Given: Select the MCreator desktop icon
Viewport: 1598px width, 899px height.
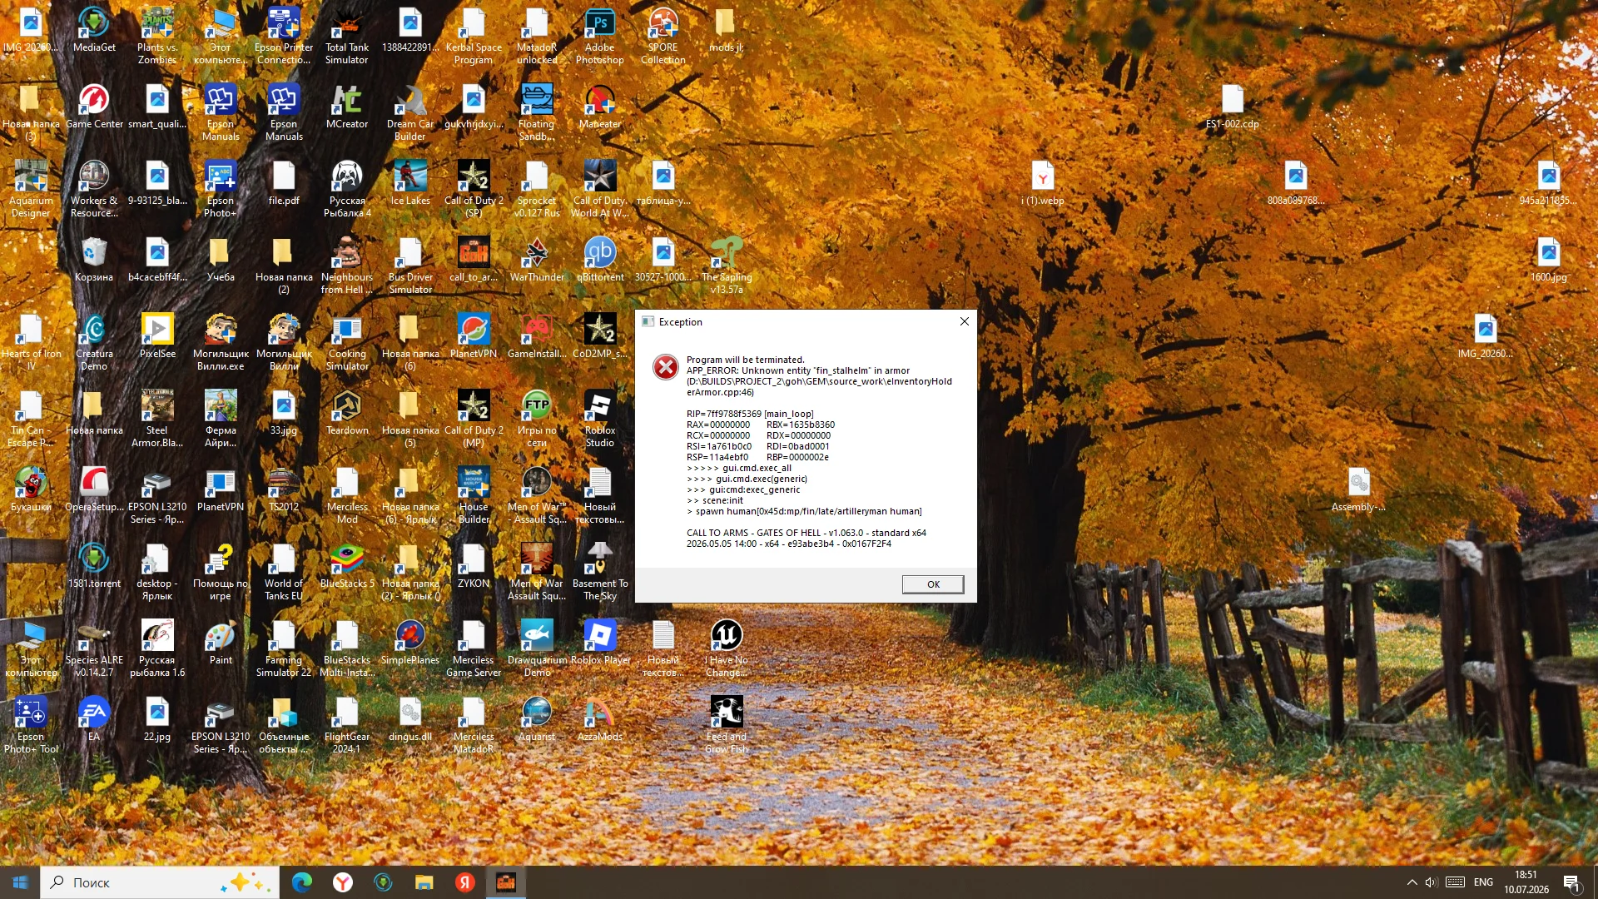Looking at the screenshot, I should (347, 107).
